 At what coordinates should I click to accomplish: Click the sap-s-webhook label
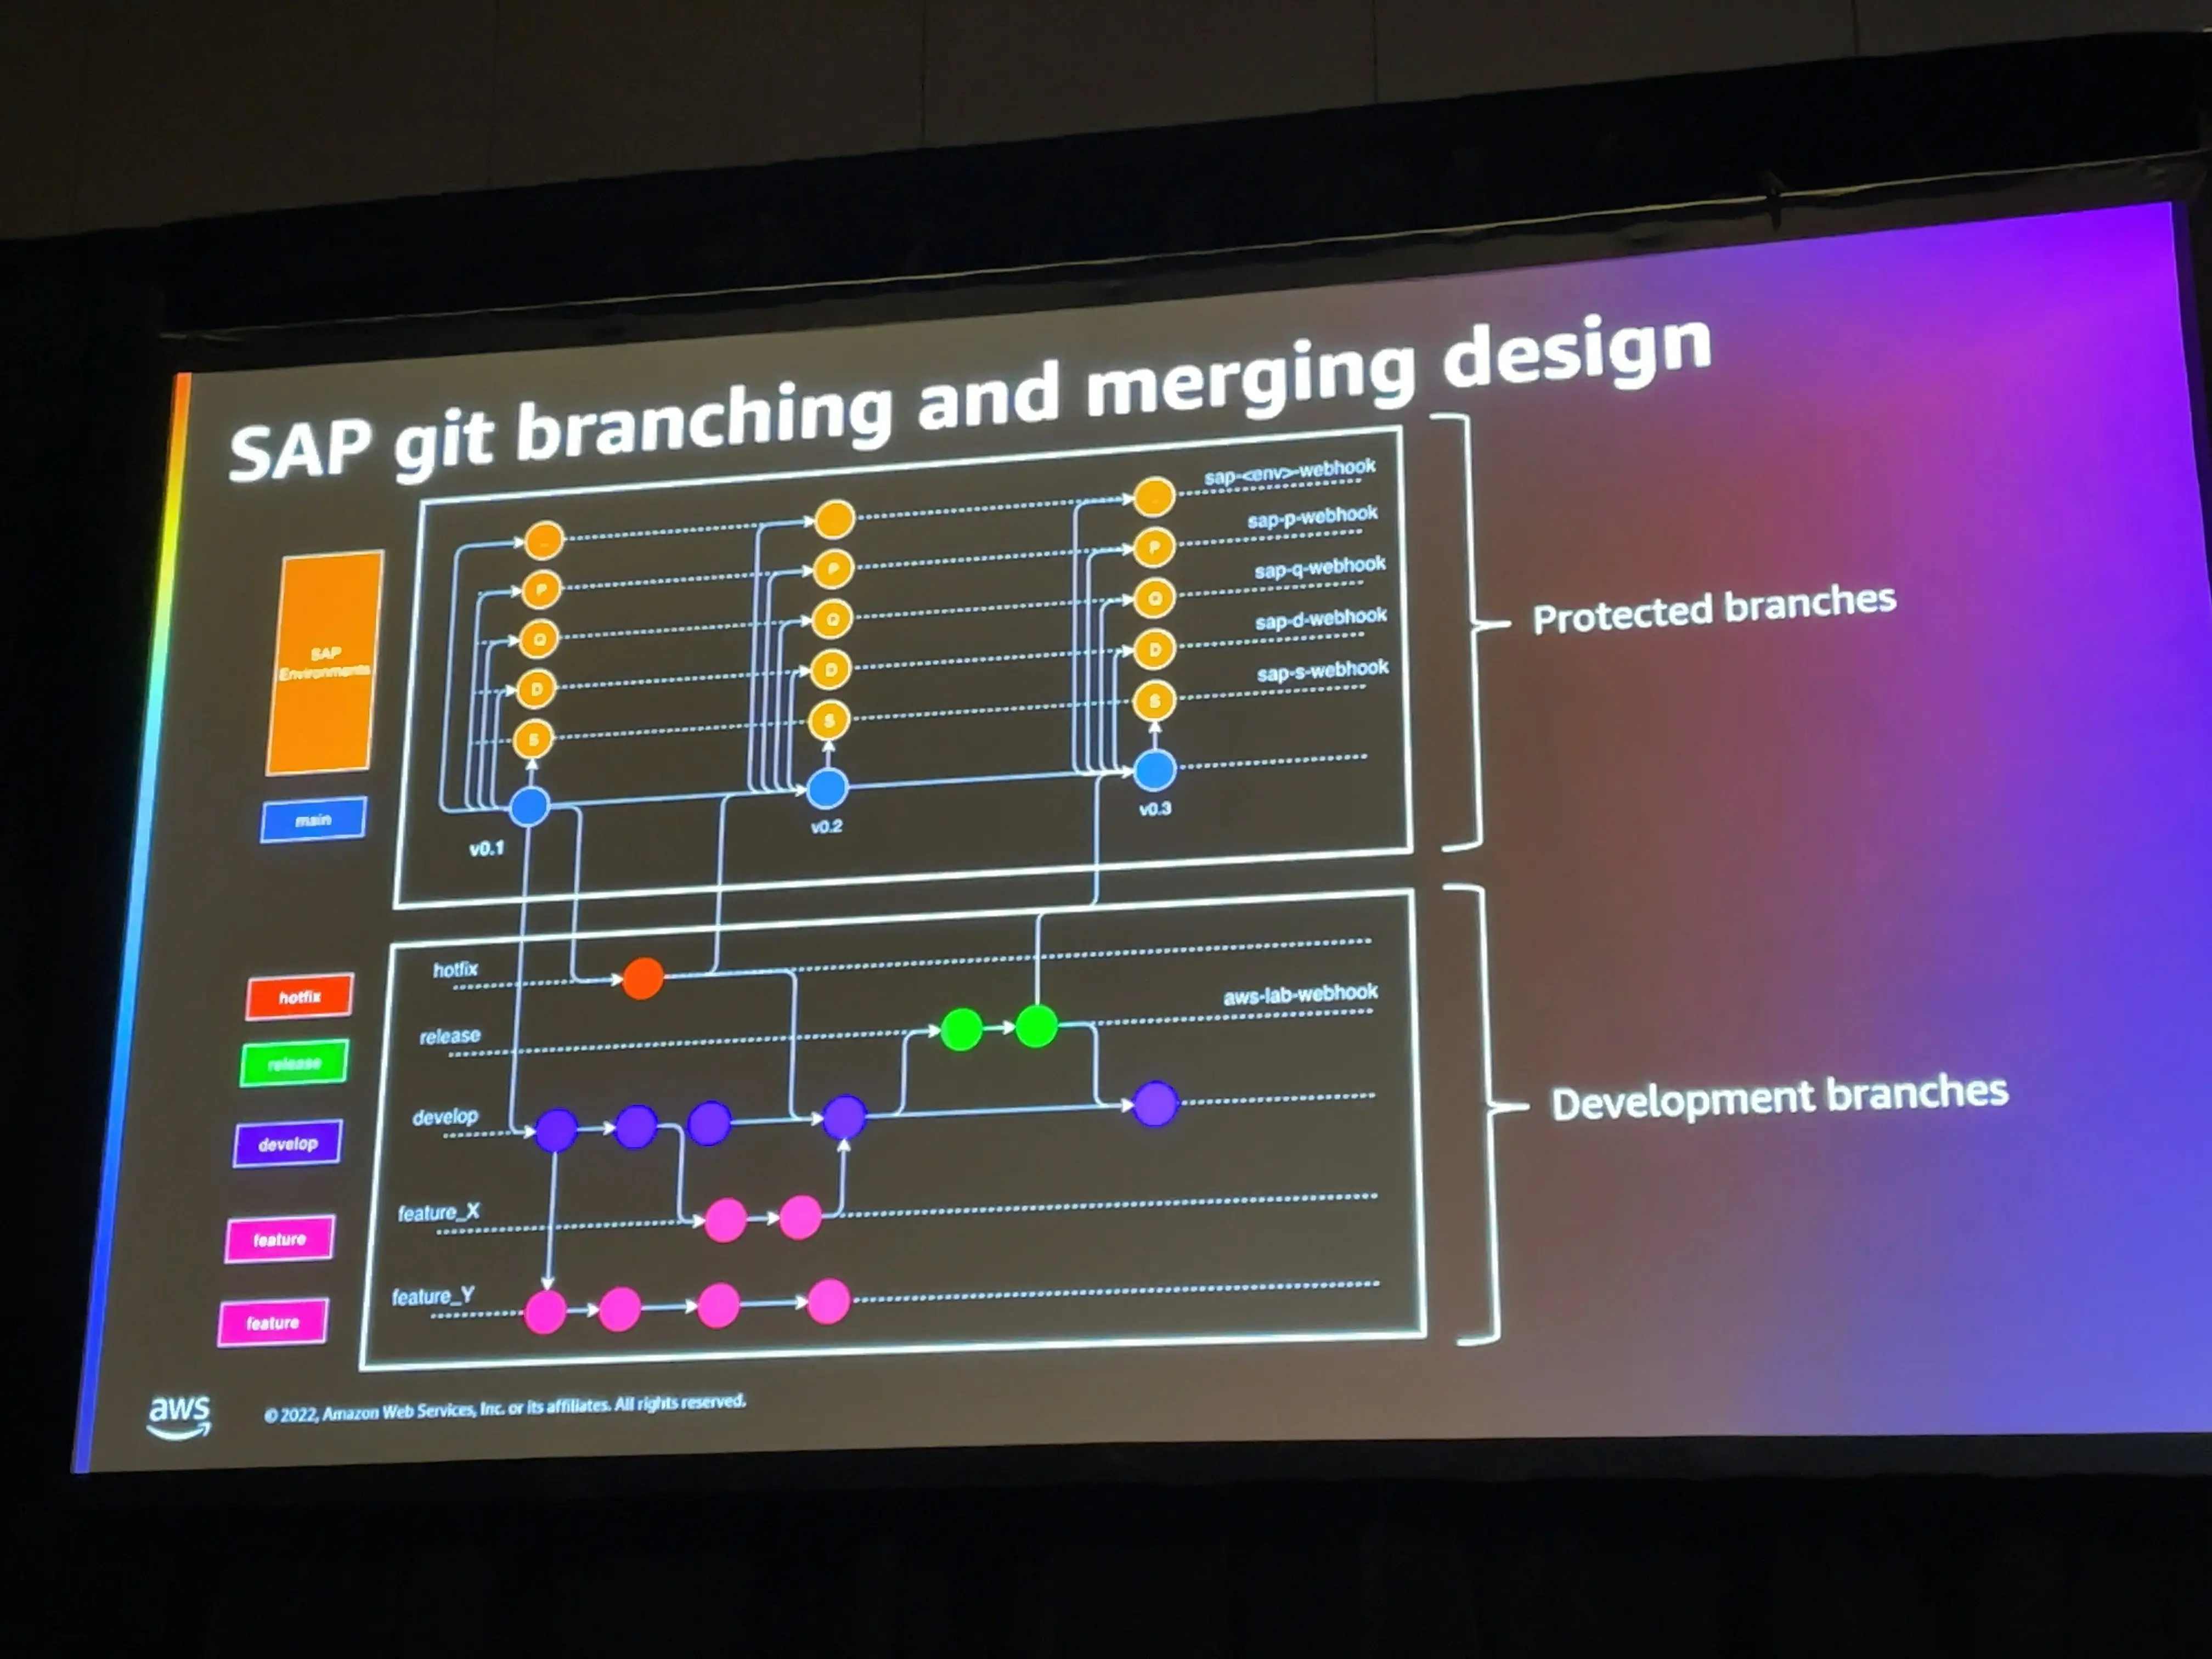pyautogui.click(x=1323, y=671)
